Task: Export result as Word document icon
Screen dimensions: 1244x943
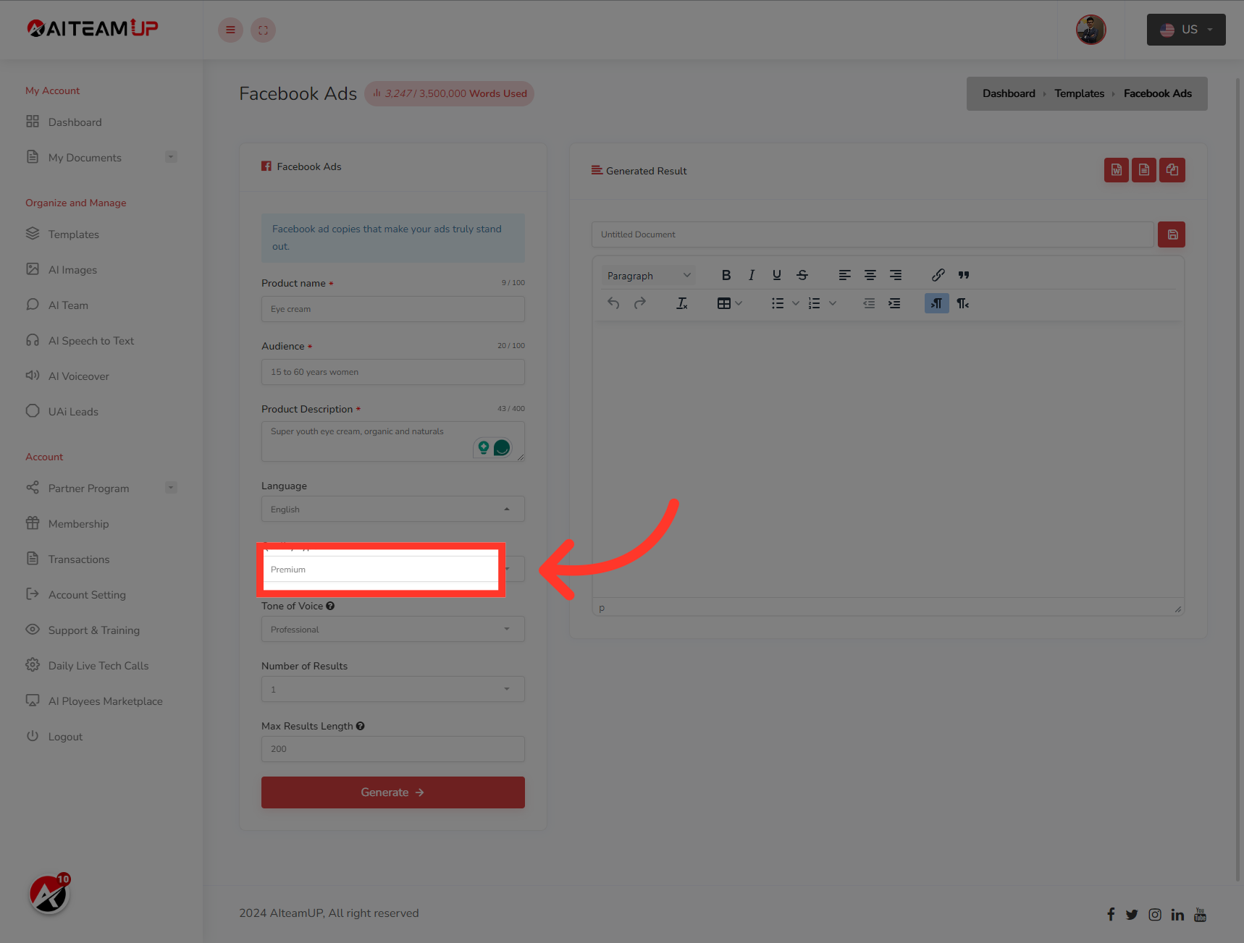Action: (x=1116, y=170)
